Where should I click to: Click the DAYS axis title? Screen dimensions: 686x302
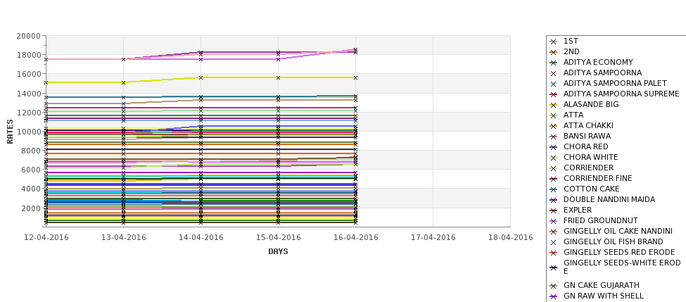pos(278,252)
